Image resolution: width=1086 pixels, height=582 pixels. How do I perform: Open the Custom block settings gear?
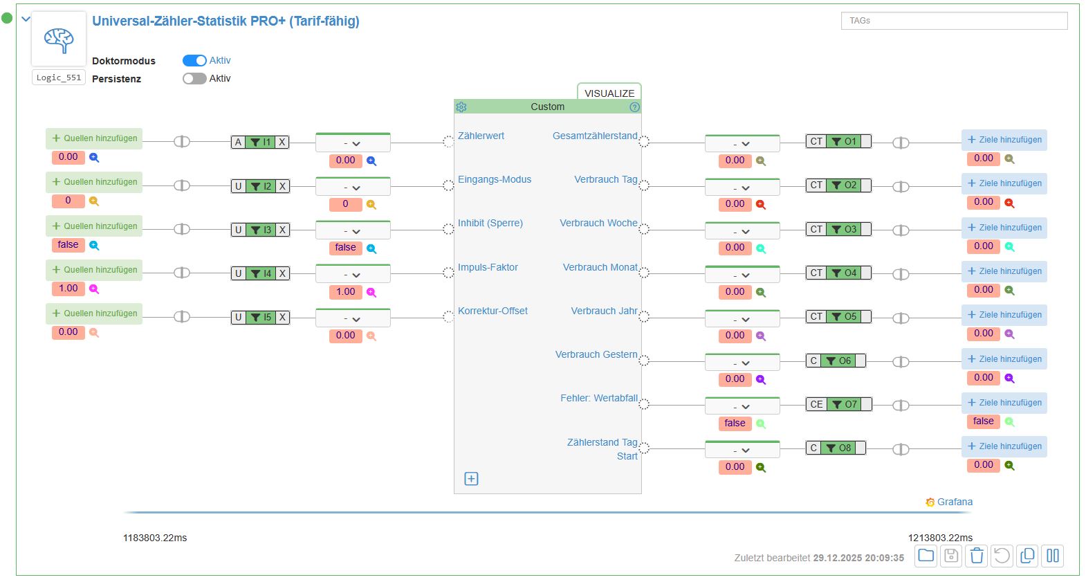pos(461,107)
